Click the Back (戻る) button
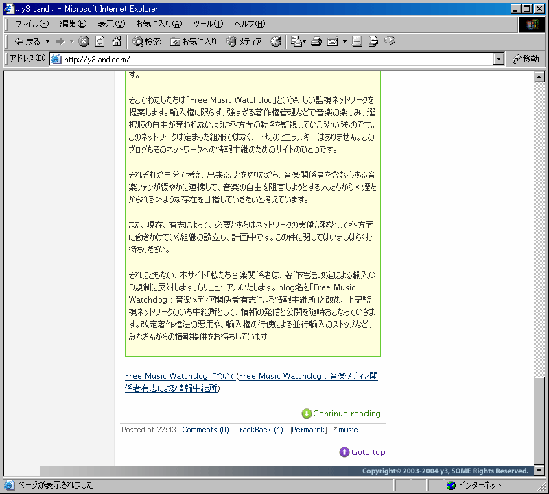This screenshot has width=549, height=494. 27,42
